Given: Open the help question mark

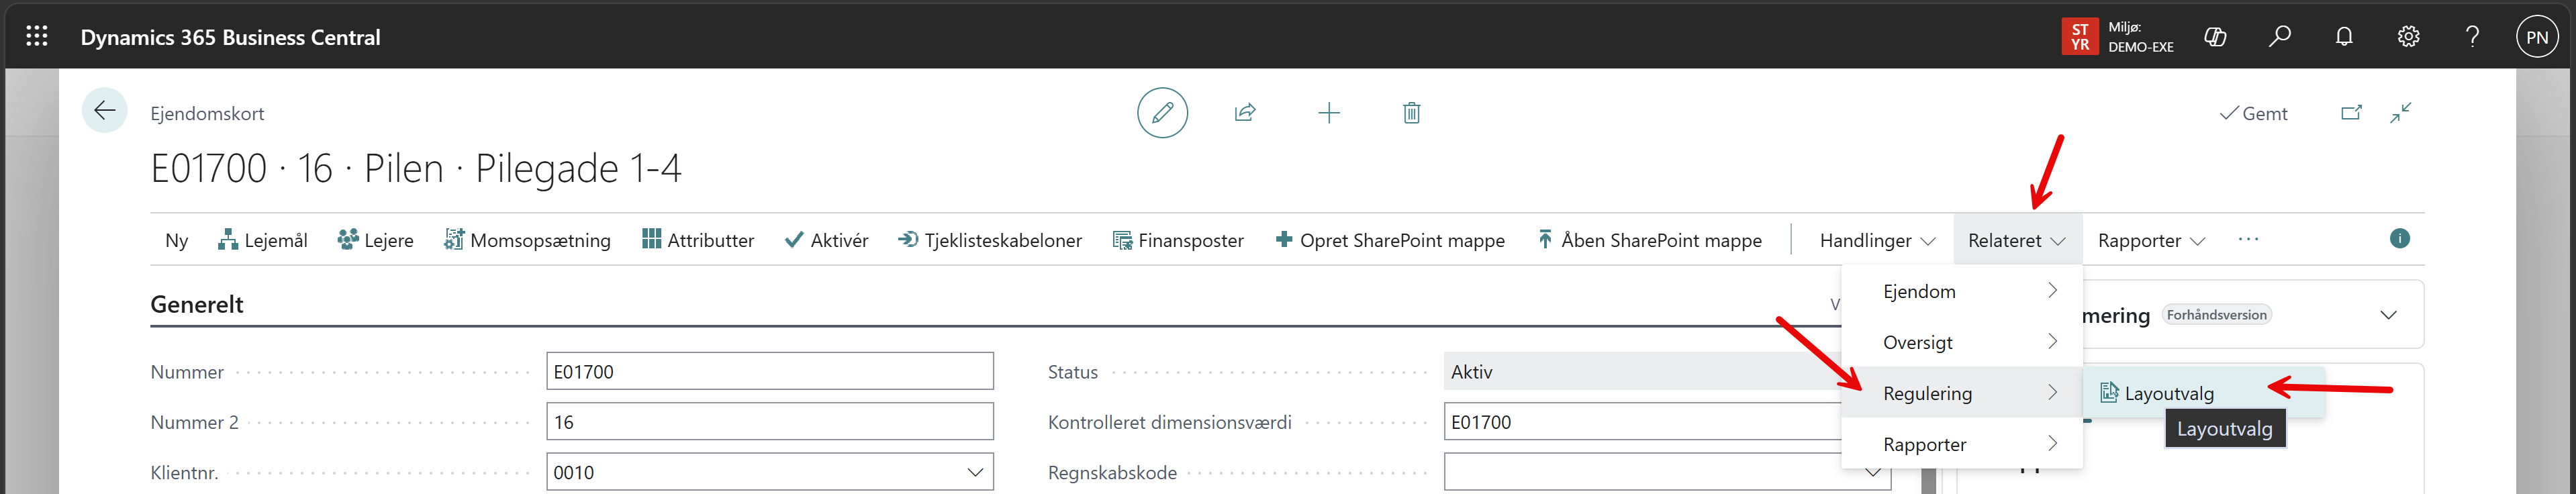Looking at the screenshot, I should click(x=2473, y=37).
